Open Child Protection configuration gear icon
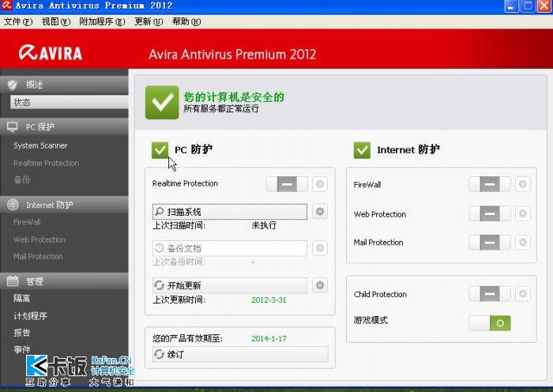Screen dimensions: 553x392 (x=523, y=293)
